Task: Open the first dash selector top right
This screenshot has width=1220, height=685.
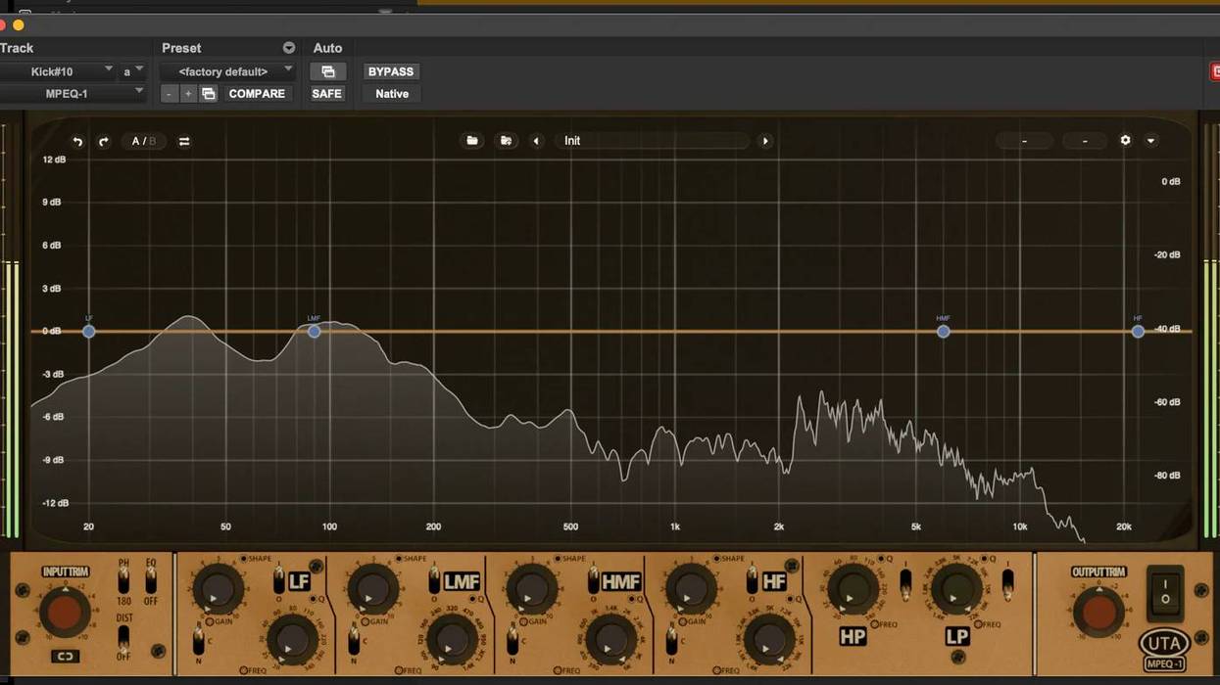Action: [1024, 141]
